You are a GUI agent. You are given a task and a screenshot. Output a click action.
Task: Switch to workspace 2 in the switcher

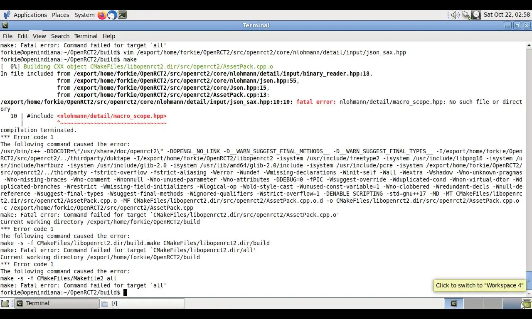point(473,304)
